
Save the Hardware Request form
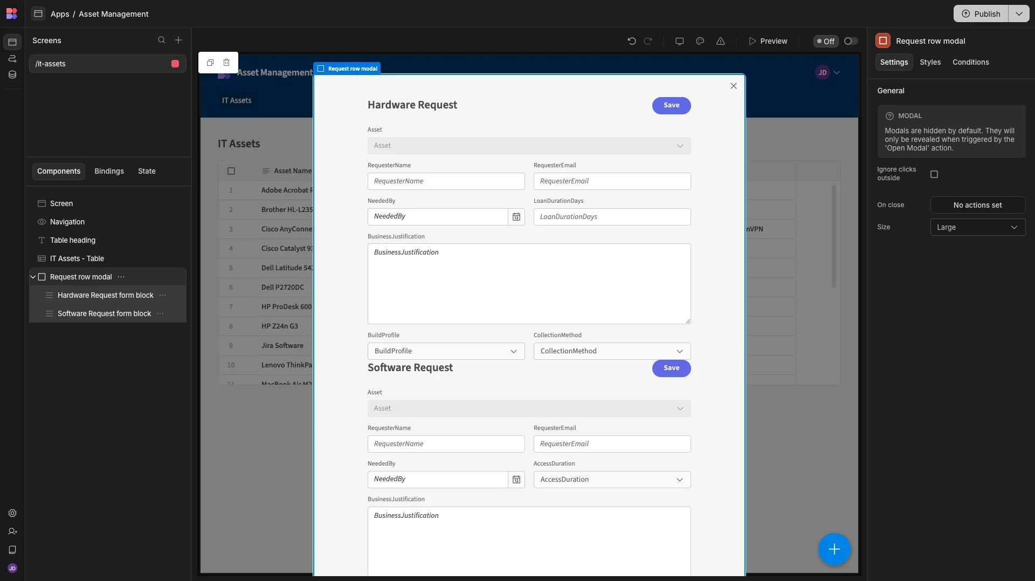[x=671, y=105]
